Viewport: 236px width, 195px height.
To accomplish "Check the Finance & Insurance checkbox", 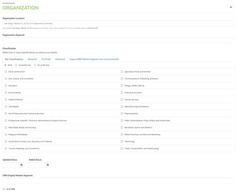I will (x=122, y=93).
